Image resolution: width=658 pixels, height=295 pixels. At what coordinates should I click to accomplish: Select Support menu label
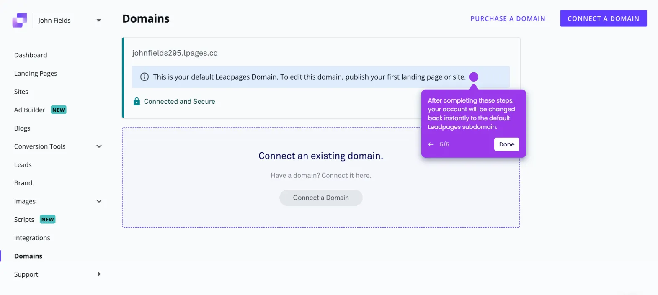(26, 274)
